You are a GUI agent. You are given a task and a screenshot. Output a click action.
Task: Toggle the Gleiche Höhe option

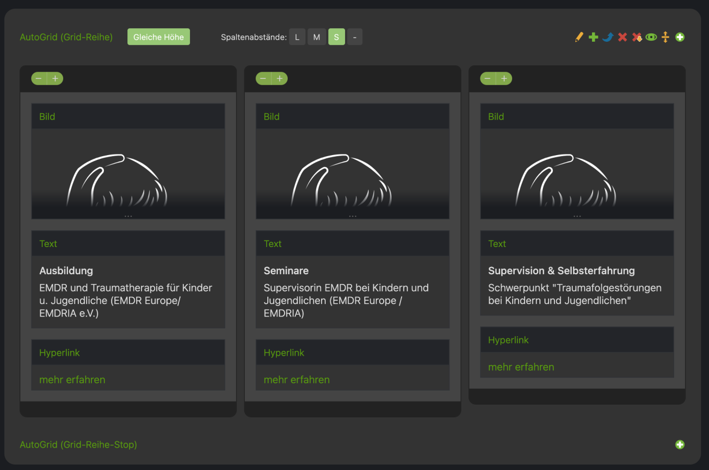point(159,37)
